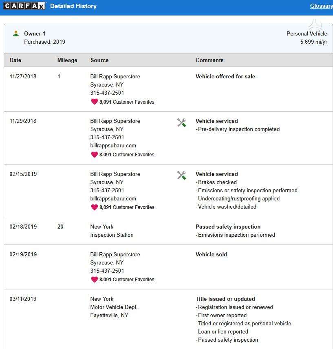This screenshot has width=333, height=349.
Task: Click 8,091 Customer Favorites in 02/19/2019 row
Action: (127, 280)
